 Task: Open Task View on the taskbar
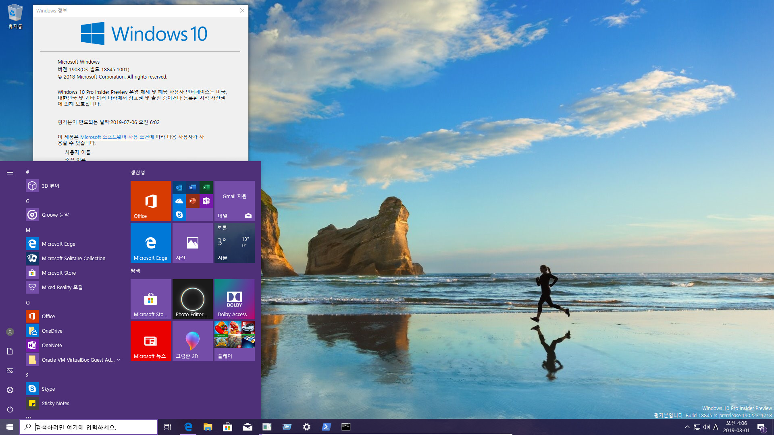pos(168,427)
